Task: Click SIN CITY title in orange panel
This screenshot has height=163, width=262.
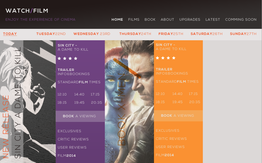Action: [x=171, y=47]
